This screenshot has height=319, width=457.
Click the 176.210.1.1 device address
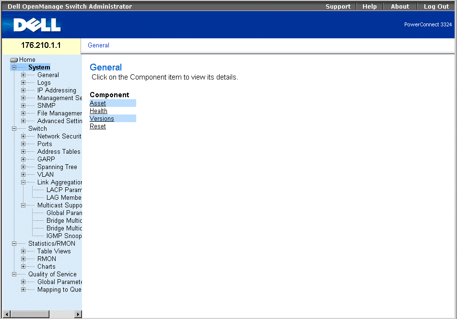(41, 46)
